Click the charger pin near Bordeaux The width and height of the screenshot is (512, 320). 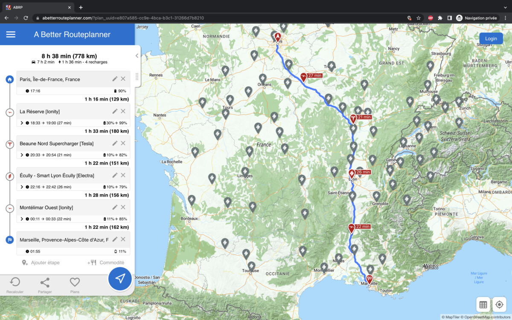[x=192, y=200]
